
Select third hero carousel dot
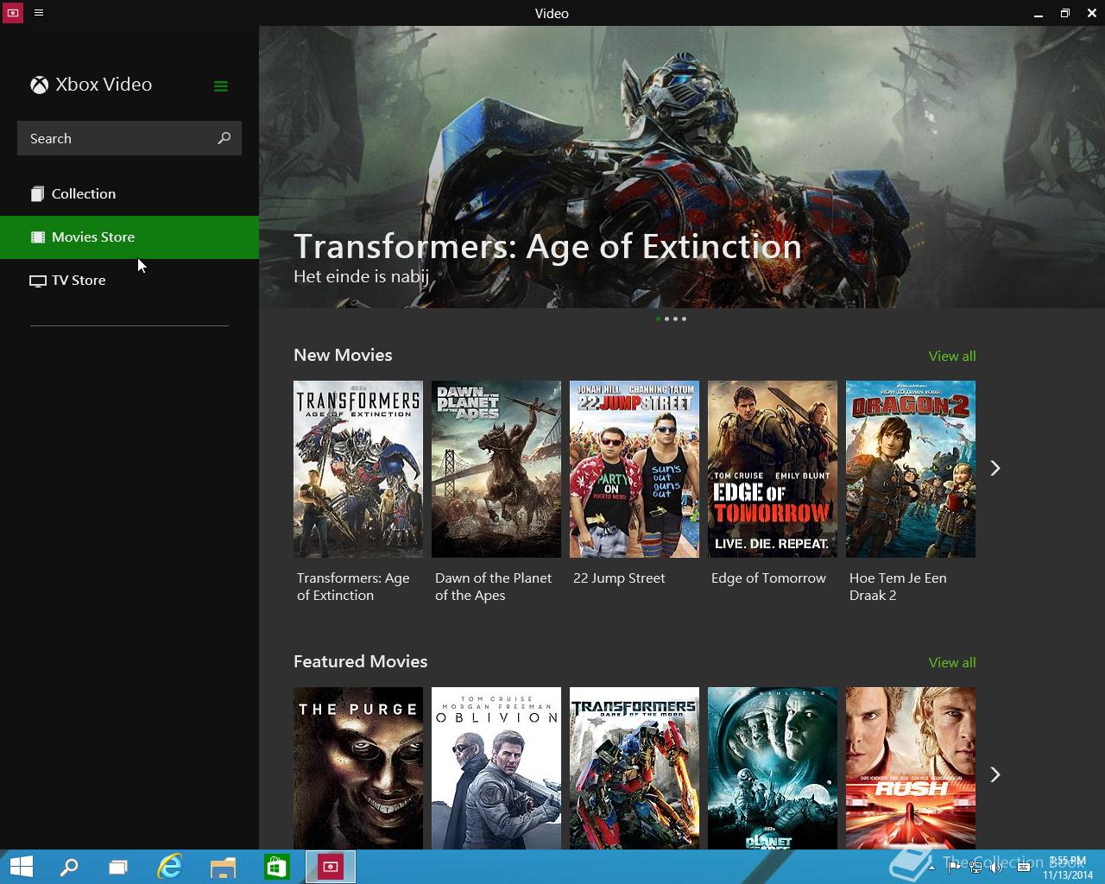[675, 319]
